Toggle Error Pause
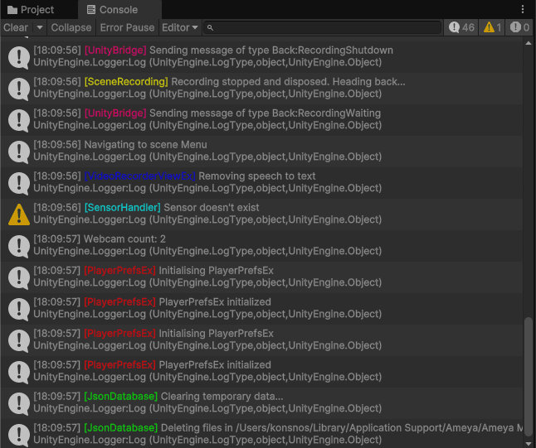This screenshot has height=448, width=536. tap(127, 27)
